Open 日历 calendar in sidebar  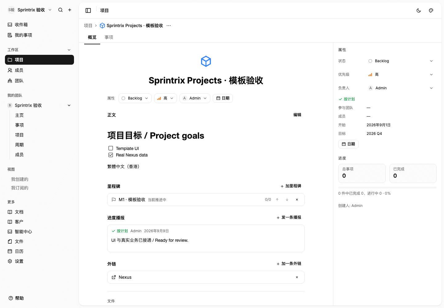click(39, 251)
